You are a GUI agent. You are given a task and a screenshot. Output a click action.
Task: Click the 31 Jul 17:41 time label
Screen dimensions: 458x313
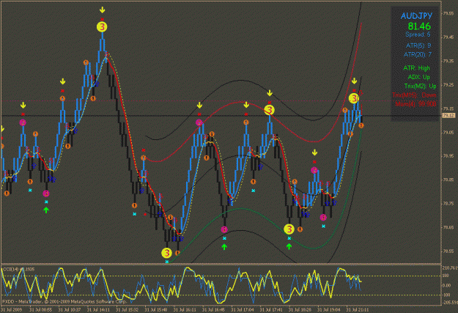click(271, 309)
